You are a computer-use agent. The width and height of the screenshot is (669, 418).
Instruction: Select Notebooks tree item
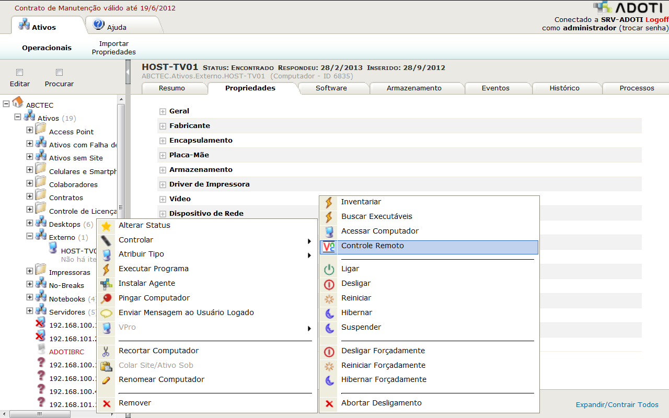tap(67, 299)
